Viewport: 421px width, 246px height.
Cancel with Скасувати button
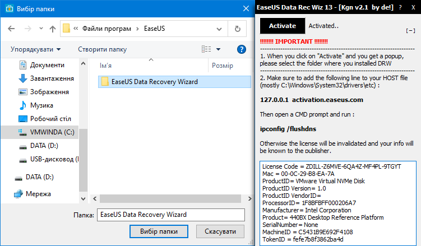click(220, 231)
